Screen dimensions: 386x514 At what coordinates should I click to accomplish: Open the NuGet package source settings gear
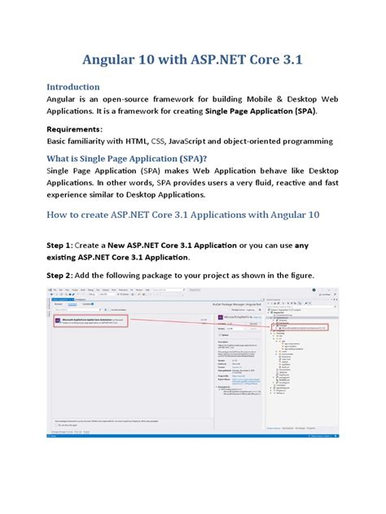click(260, 310)
